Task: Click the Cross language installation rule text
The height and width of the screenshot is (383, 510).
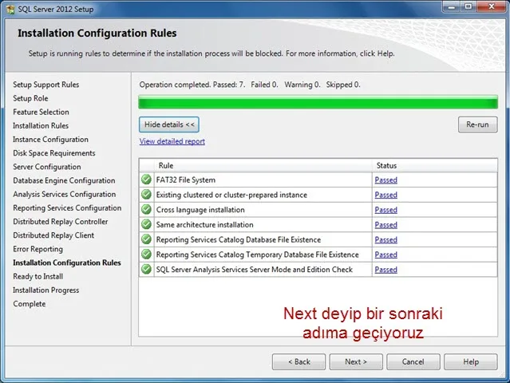Action: click(200, 210)
